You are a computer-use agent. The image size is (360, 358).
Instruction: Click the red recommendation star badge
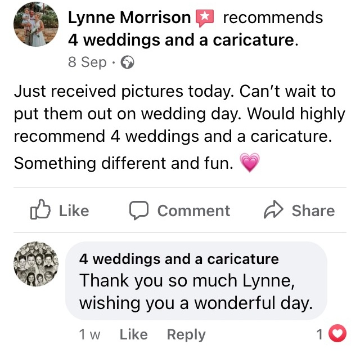(x=205, y=18)
